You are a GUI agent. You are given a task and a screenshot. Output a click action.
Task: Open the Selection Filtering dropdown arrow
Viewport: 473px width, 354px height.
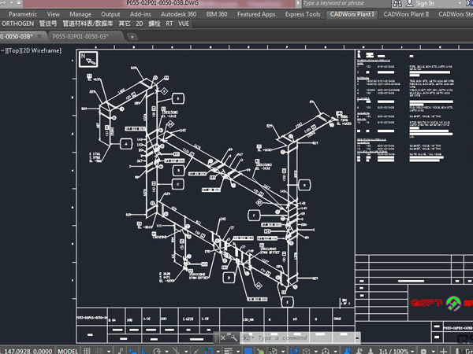316,352
